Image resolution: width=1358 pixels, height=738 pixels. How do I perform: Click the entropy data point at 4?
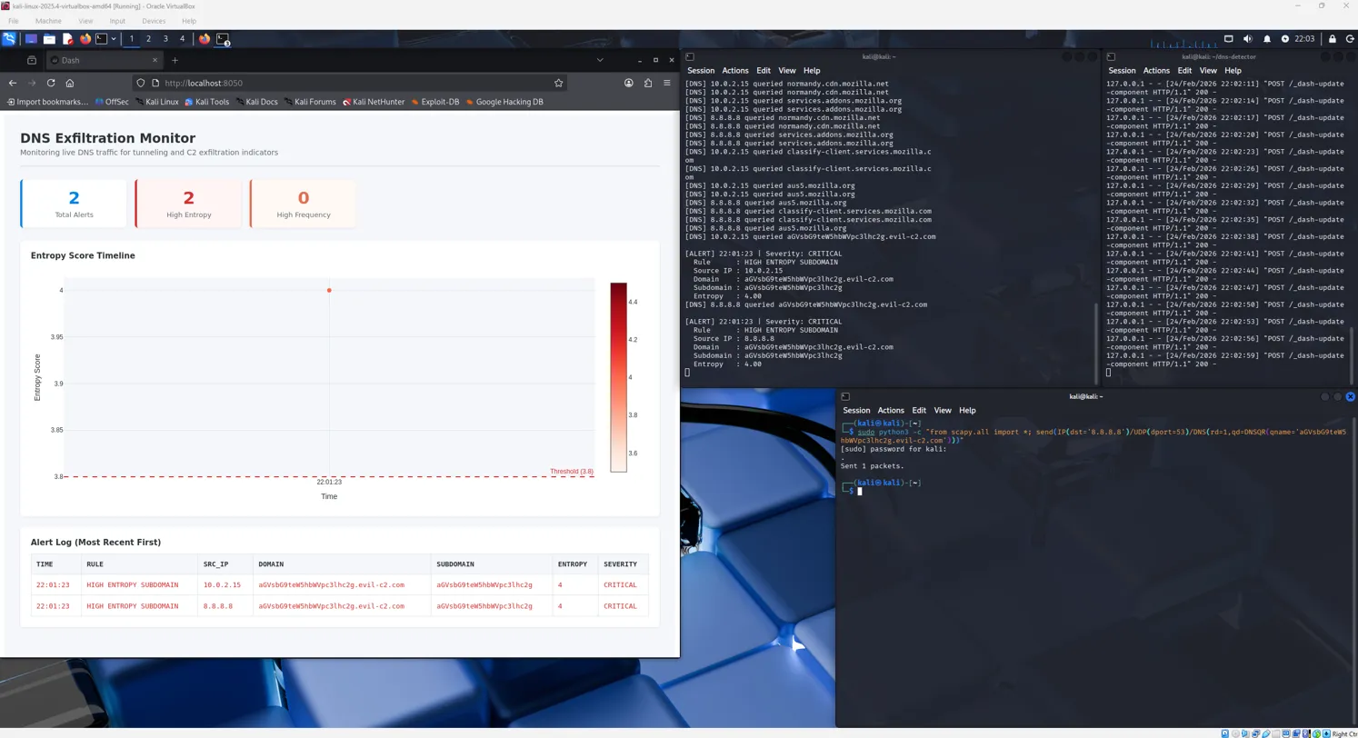[329, 291]
